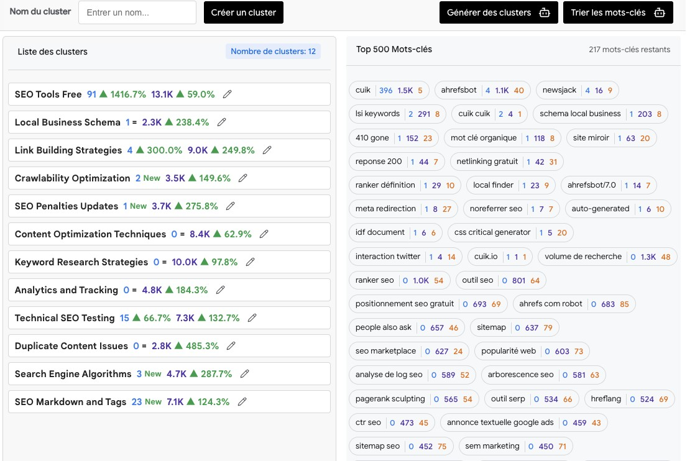Pick ahrefs com robot keyword
This screenshot has height=461, width=700.
[574, 304]
